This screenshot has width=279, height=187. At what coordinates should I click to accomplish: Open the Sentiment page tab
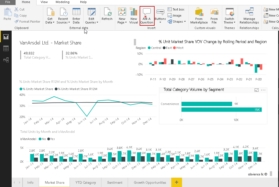[115, 182]
